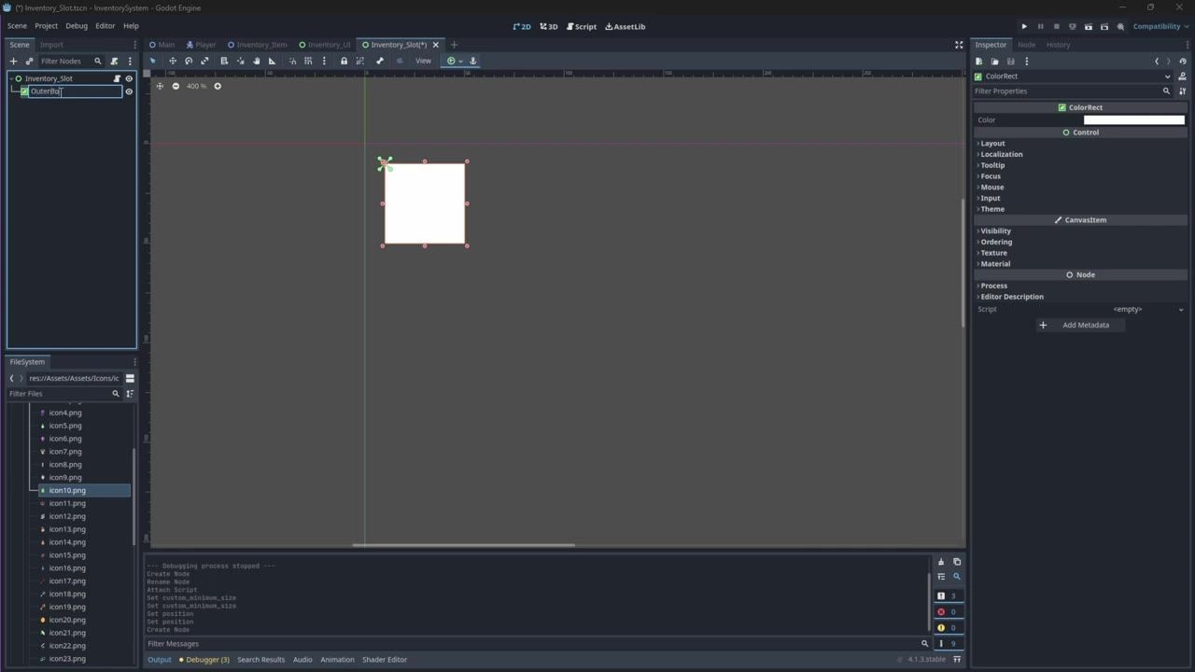Expand the Theme section in Inspector

[x=1079, y=209]
